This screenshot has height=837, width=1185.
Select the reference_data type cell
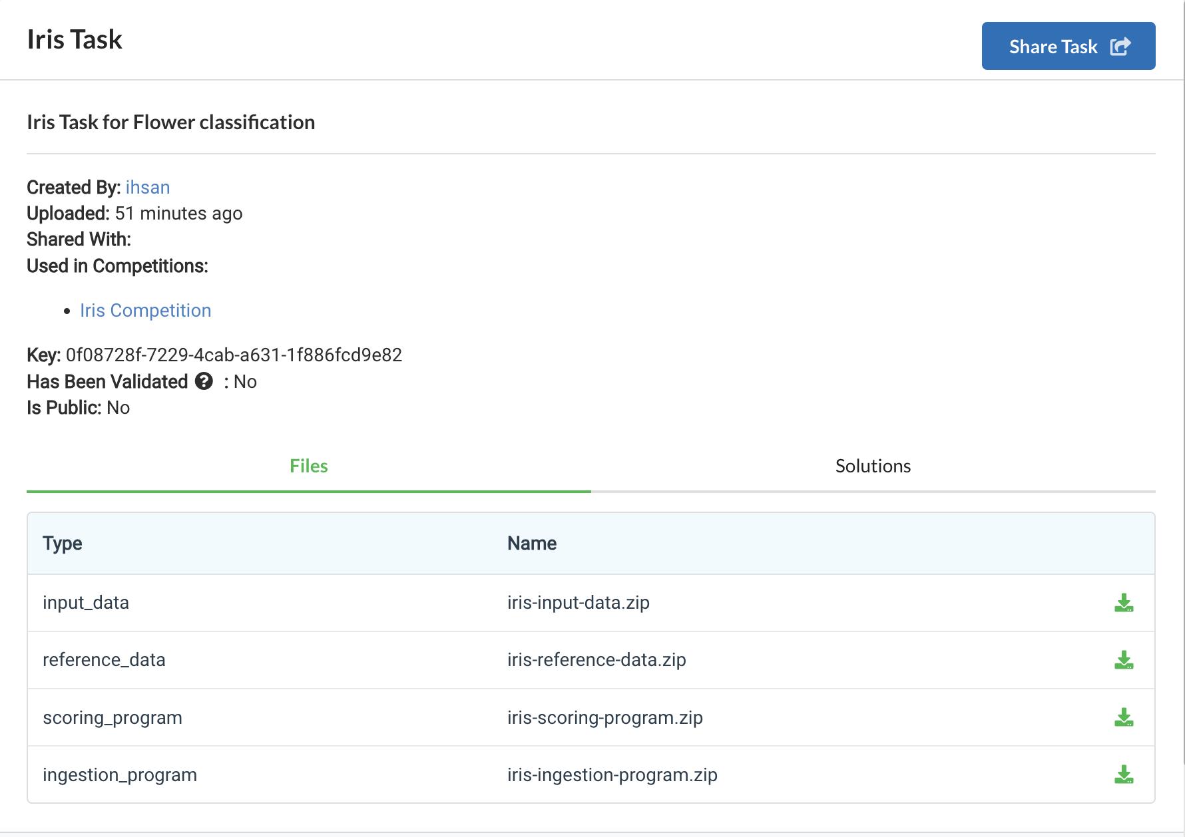click(x=104, y=660)
